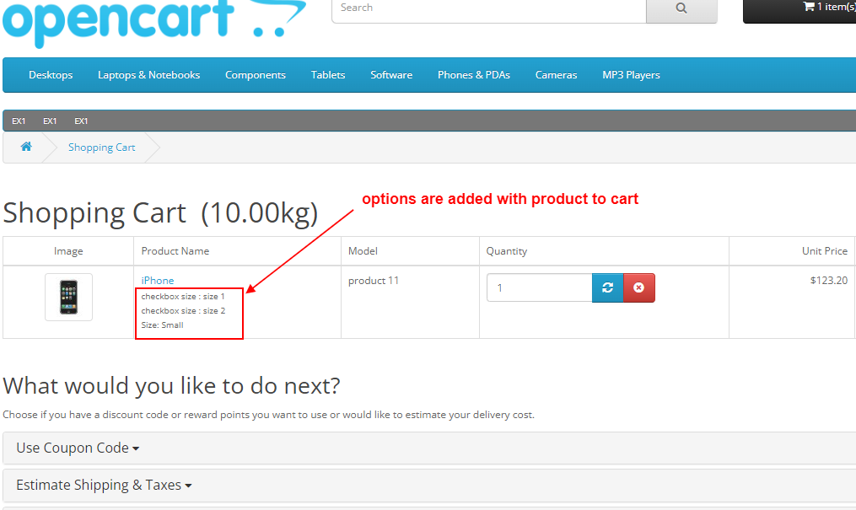Remove iPhone using the red X icon
The width and height of the screenshot is (856, 510).
tap(638, 287)
